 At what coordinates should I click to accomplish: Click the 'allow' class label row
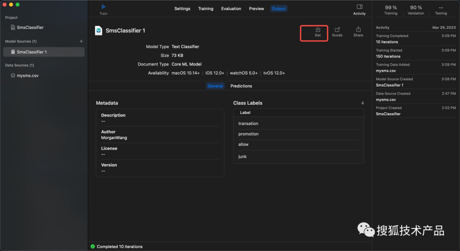coord(299,145)
